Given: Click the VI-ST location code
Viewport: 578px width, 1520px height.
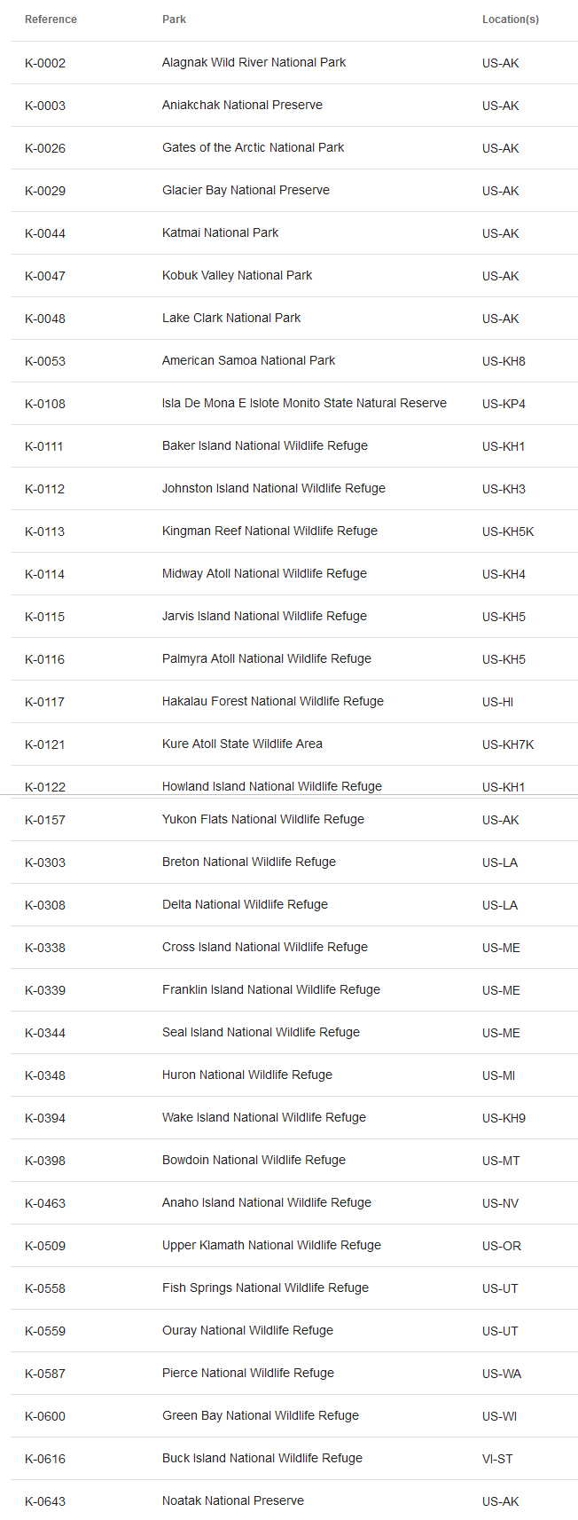Looking at the screenshot, I should click(x=497, y=1459).
